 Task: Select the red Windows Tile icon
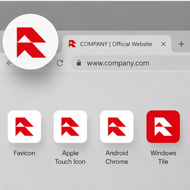[x=163, y=127]
